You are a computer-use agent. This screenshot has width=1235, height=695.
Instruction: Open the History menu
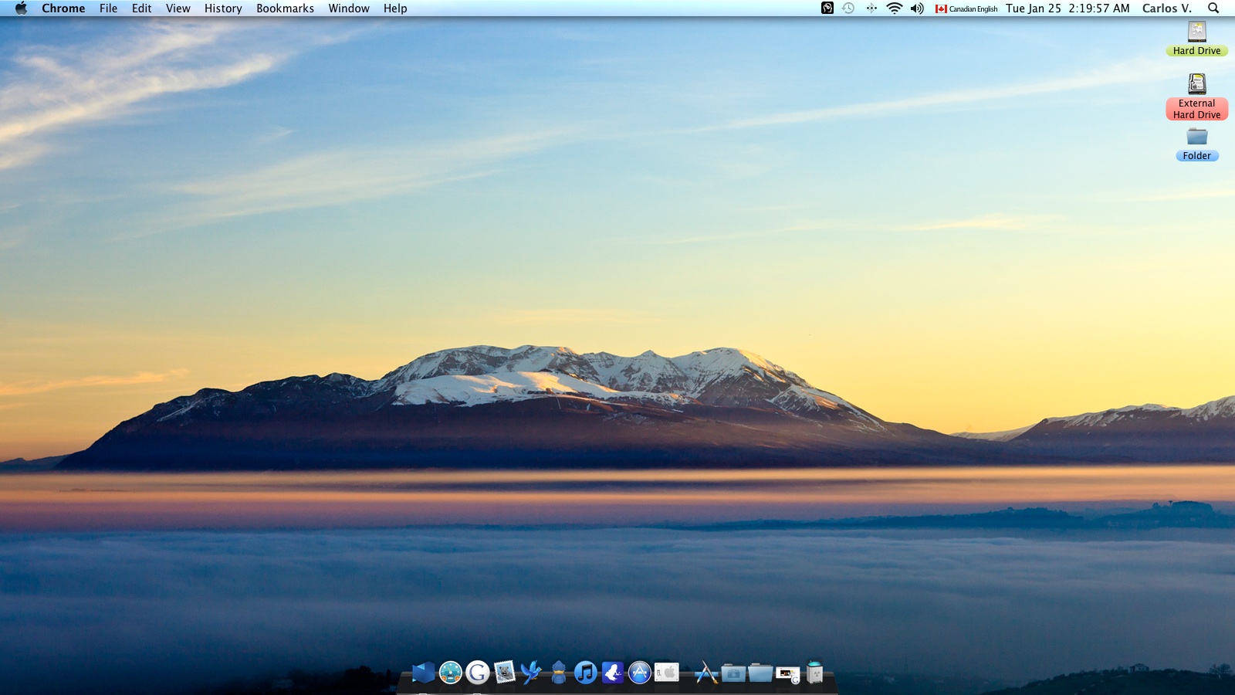coord(223,8)
